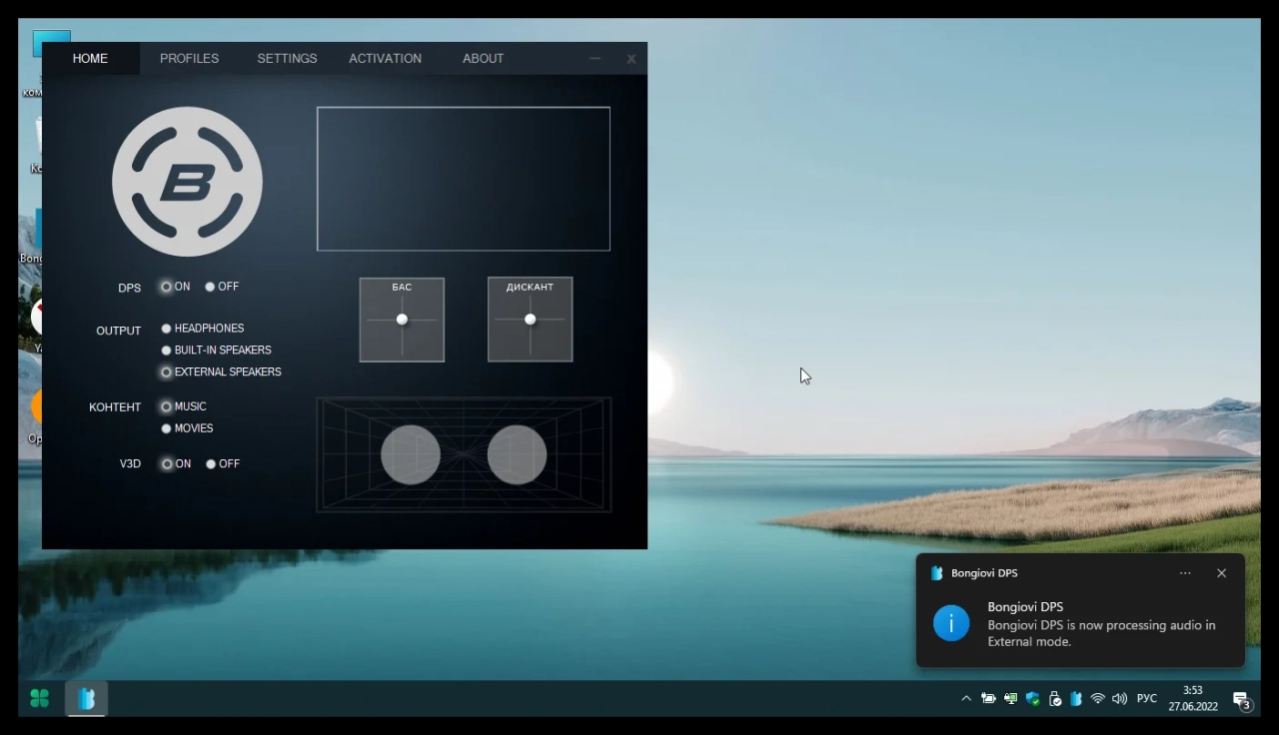Click the notification message about External mode
Screen dimensions: 1279x735
pyautogui.click(x=1101, y=633)
